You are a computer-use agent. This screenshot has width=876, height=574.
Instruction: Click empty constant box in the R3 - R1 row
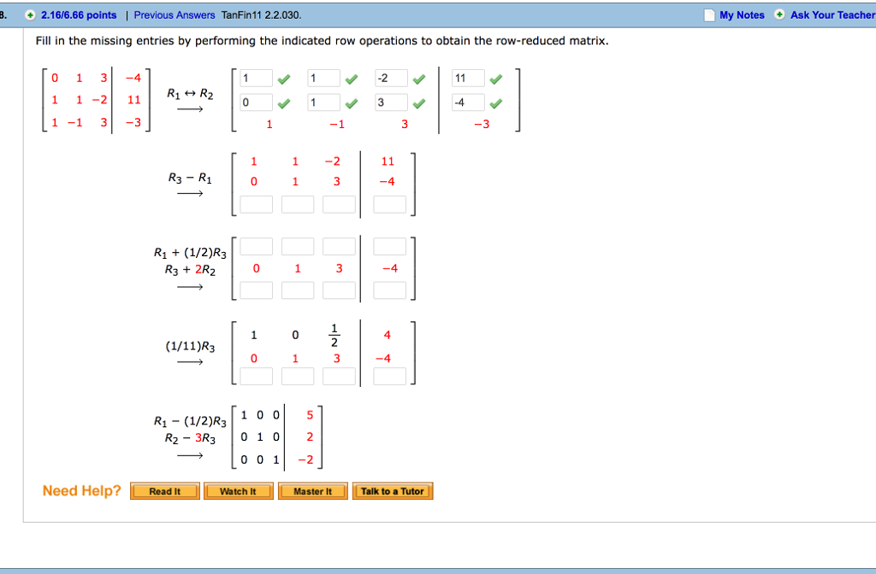(x=388, y=203)
